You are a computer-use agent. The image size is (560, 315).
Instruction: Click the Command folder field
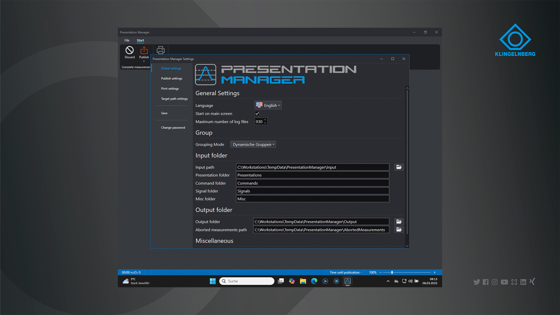312,183
